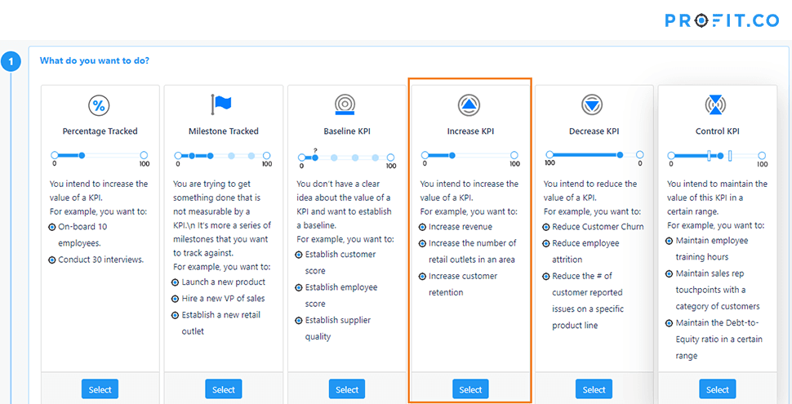Click the Baseline KPI target icon

[x=345, y=104]
